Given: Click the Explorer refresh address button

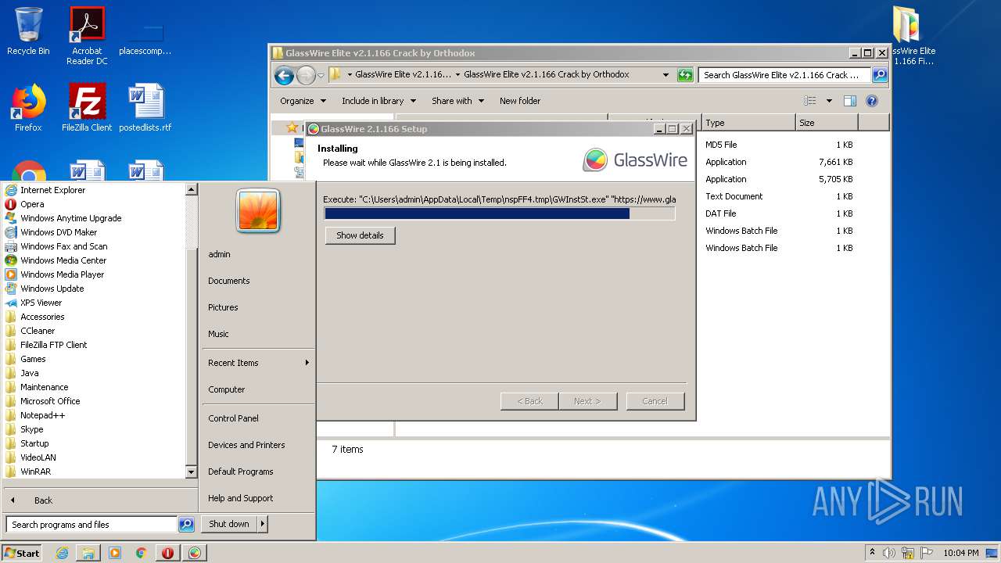Looking at the screenshot, I should [685, 75].
